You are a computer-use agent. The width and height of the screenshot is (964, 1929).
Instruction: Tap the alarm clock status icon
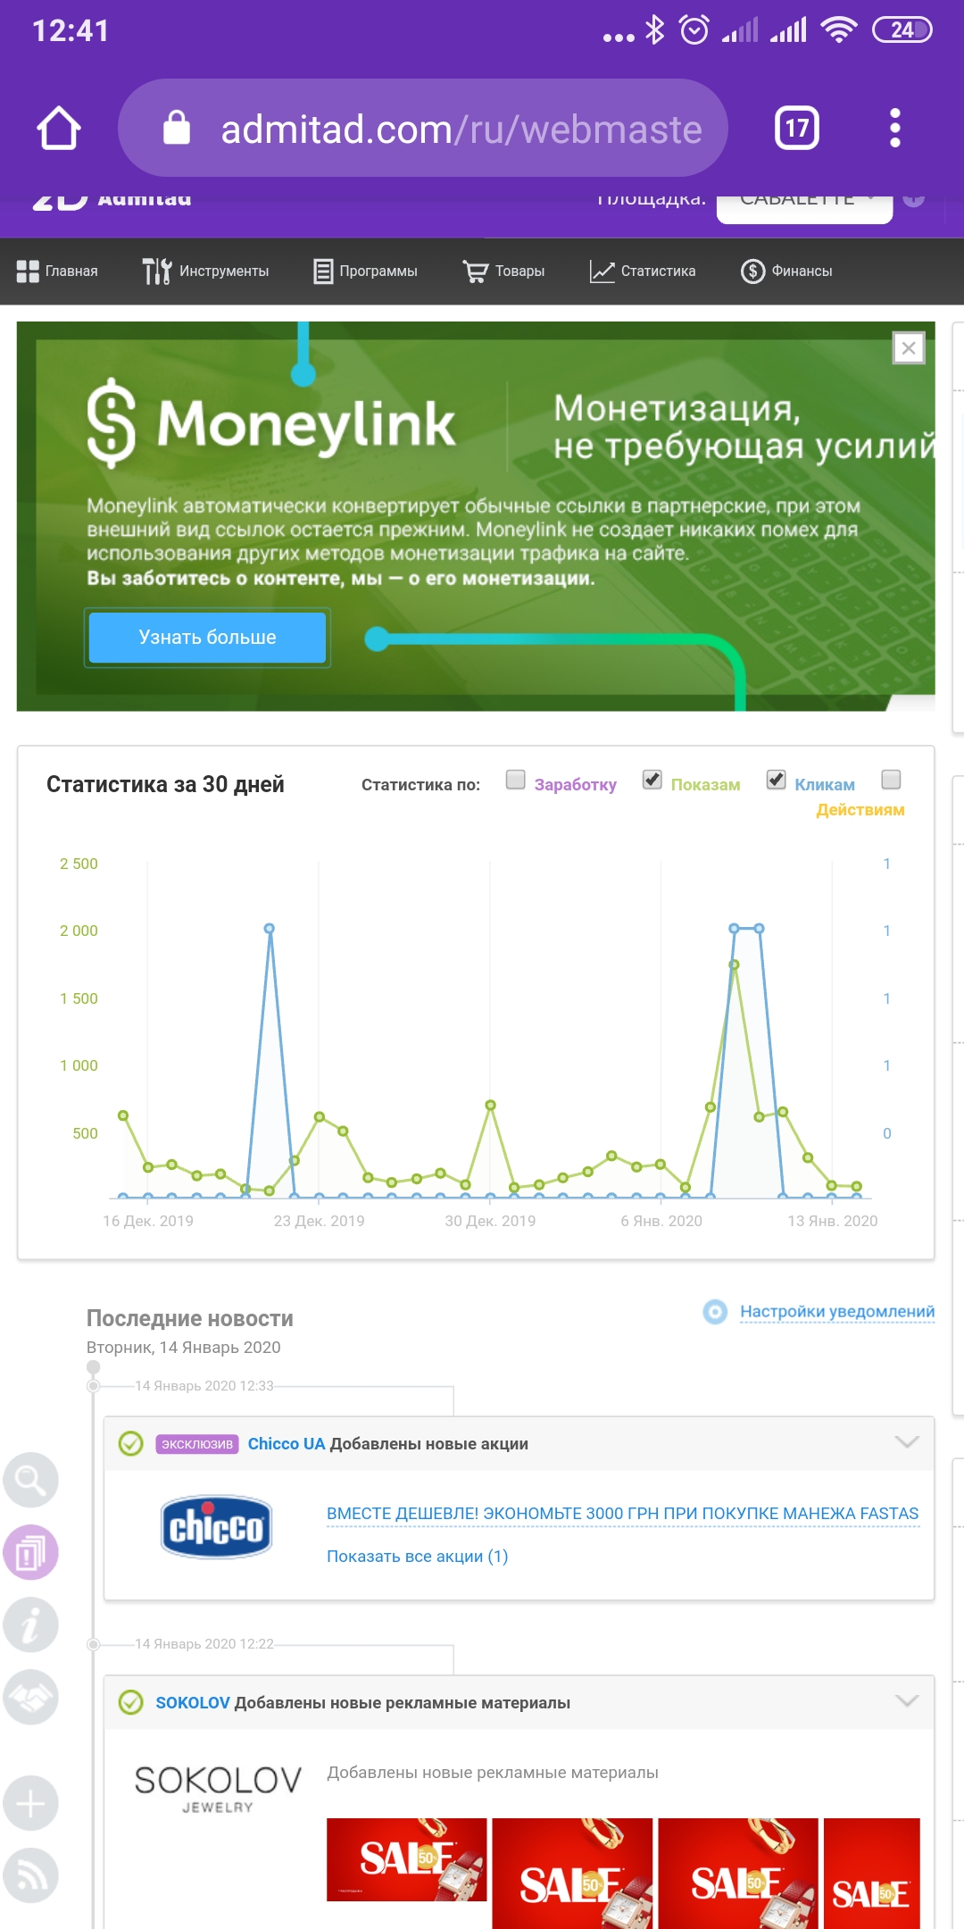click(x=694, y=30)
